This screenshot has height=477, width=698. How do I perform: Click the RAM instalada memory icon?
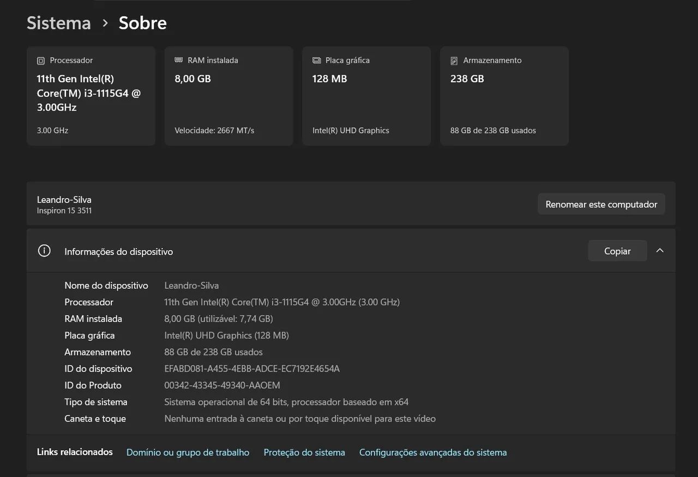pos(179,60)
